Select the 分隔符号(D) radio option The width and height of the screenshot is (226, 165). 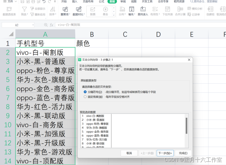pyautogui.click(x=85, y=92)
